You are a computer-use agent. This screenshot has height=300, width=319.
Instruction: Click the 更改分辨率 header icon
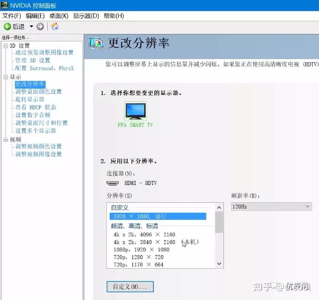[96, 43]
